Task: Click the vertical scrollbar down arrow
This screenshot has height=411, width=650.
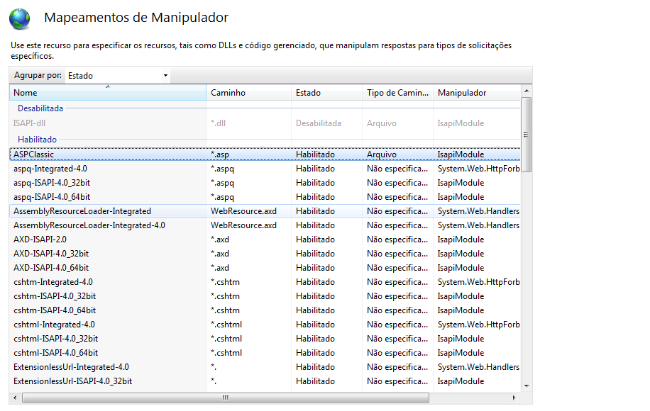Action: click(527, 385)
